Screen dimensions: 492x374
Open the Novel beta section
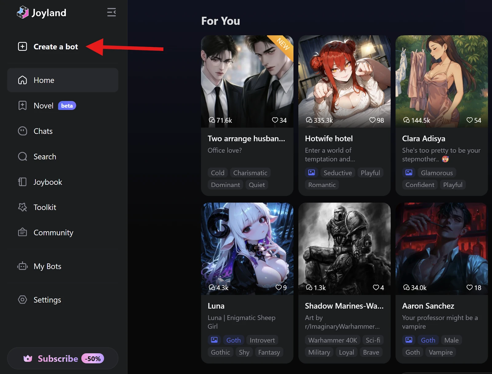43,105
